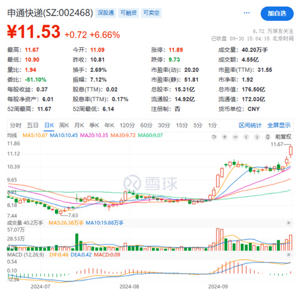Switch to the 月K tab
The image size is (299, 290).
[x=79, y=125]
